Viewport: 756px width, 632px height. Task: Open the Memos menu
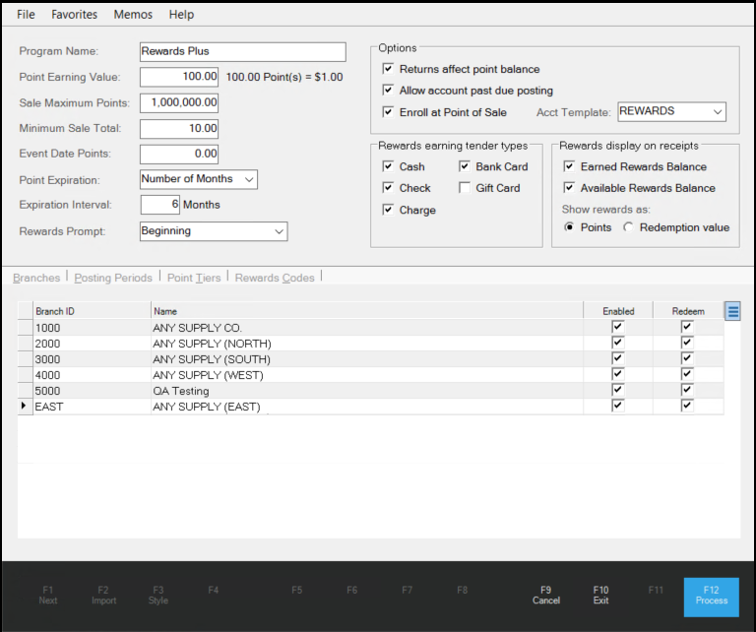pyautogui.click(x=133, y=15)
